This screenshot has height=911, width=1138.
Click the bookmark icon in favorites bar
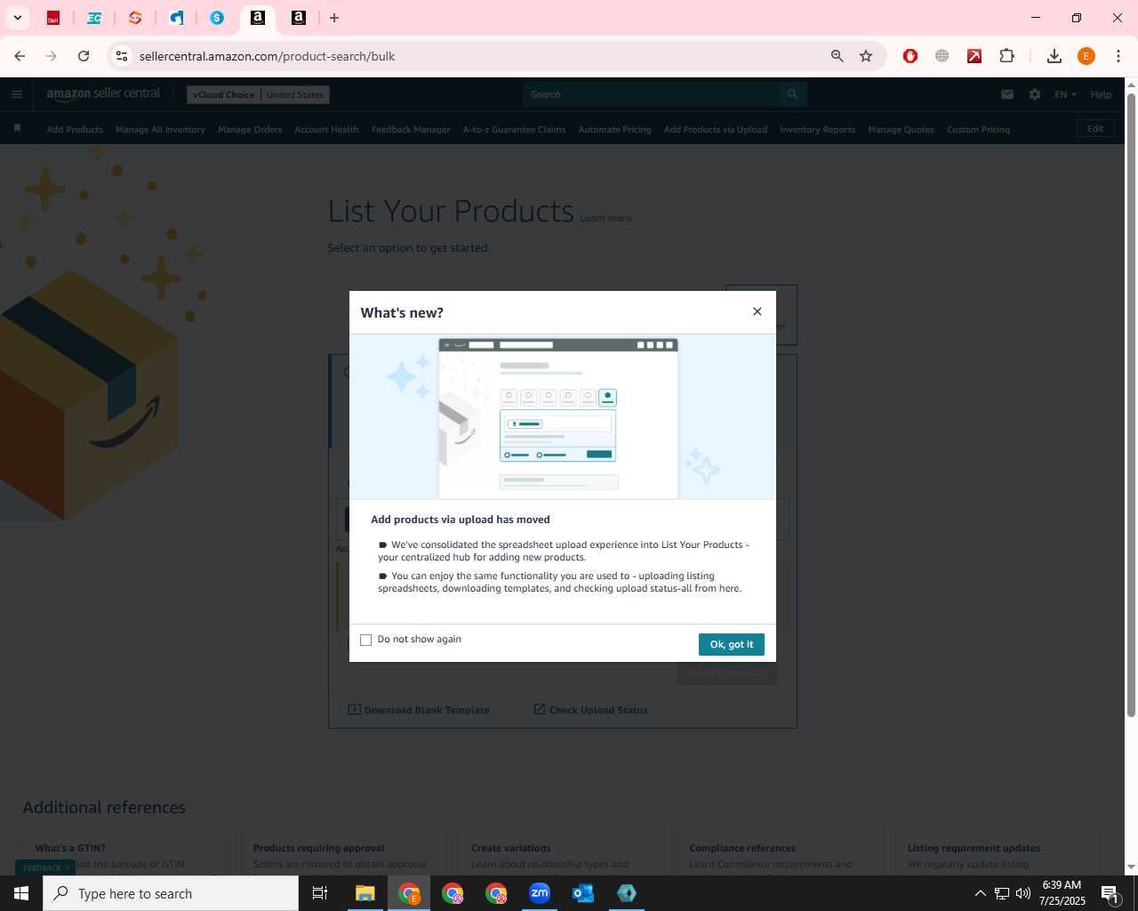(17, 129)
